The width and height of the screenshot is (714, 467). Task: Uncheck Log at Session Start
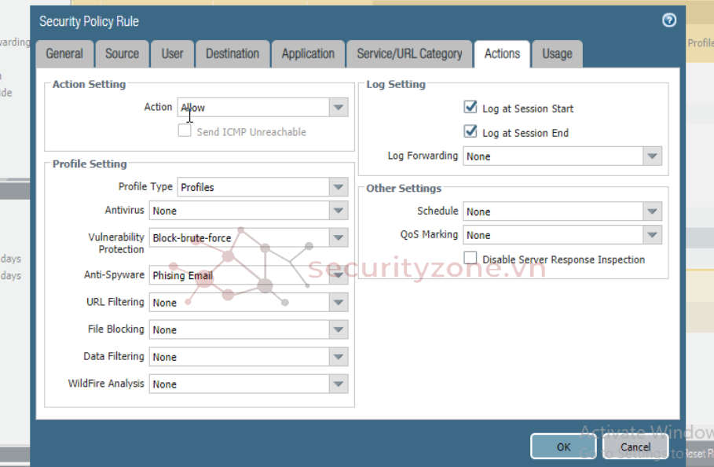point(471,107)
